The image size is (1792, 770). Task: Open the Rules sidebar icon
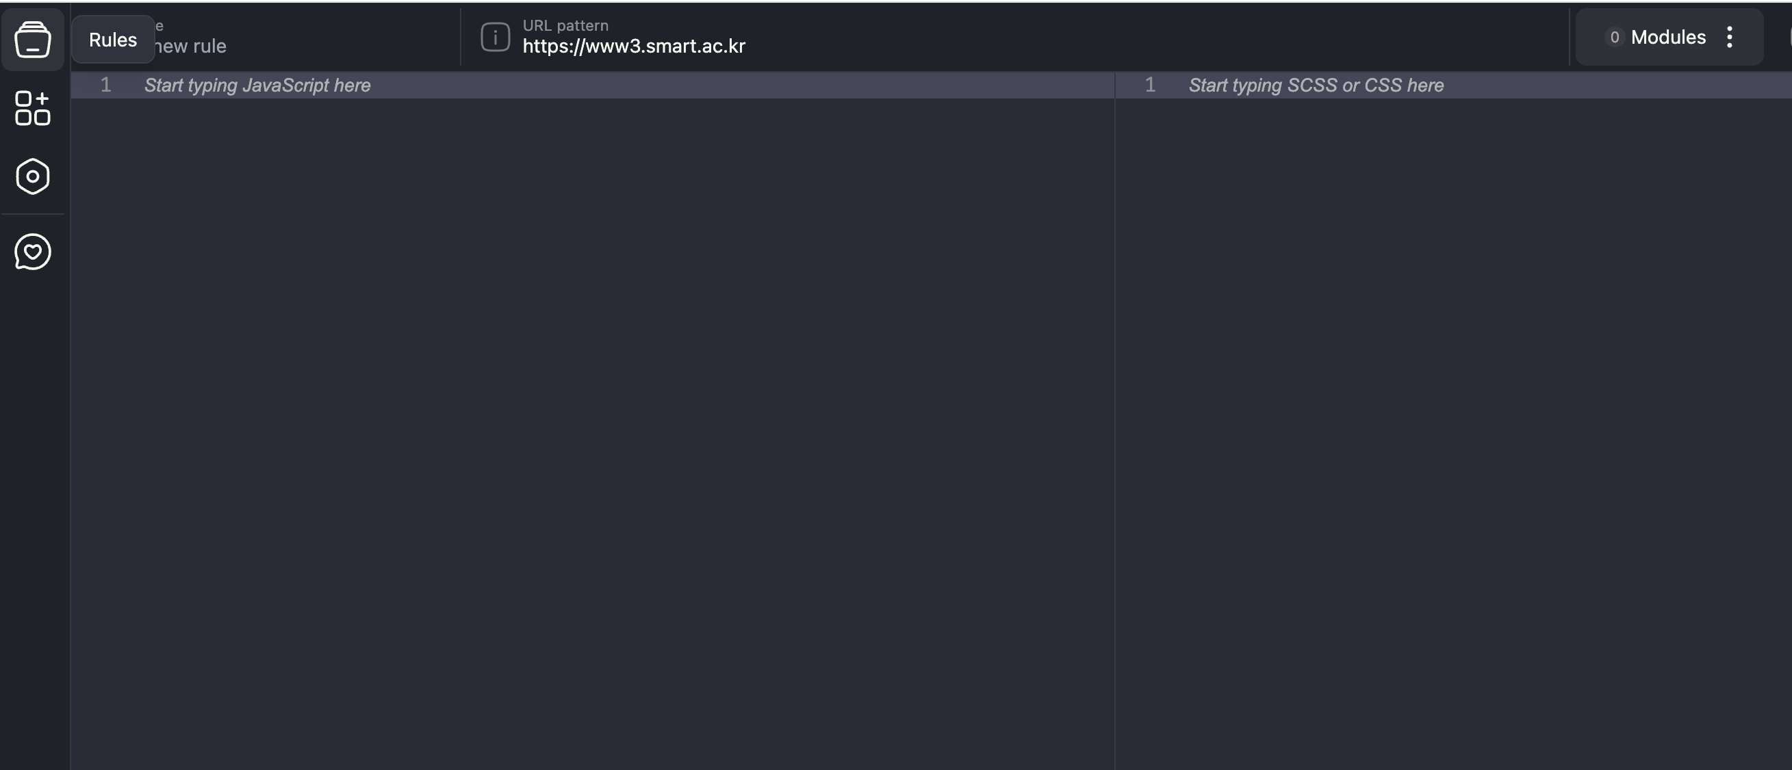33,40
